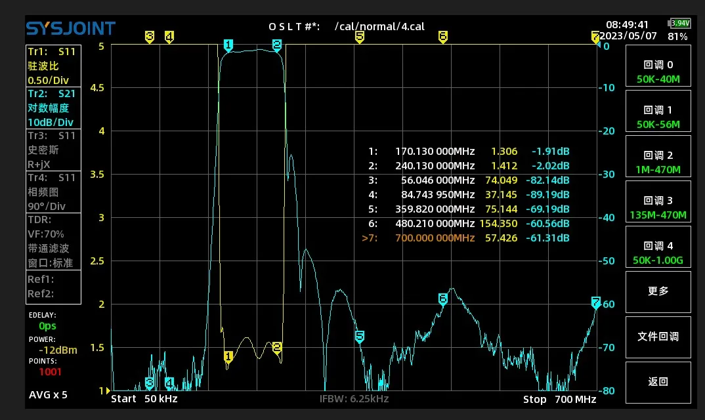This screenshot has height=420, width=705.
Task: Click the SWR value 154.350
Action: click(498, 224)
